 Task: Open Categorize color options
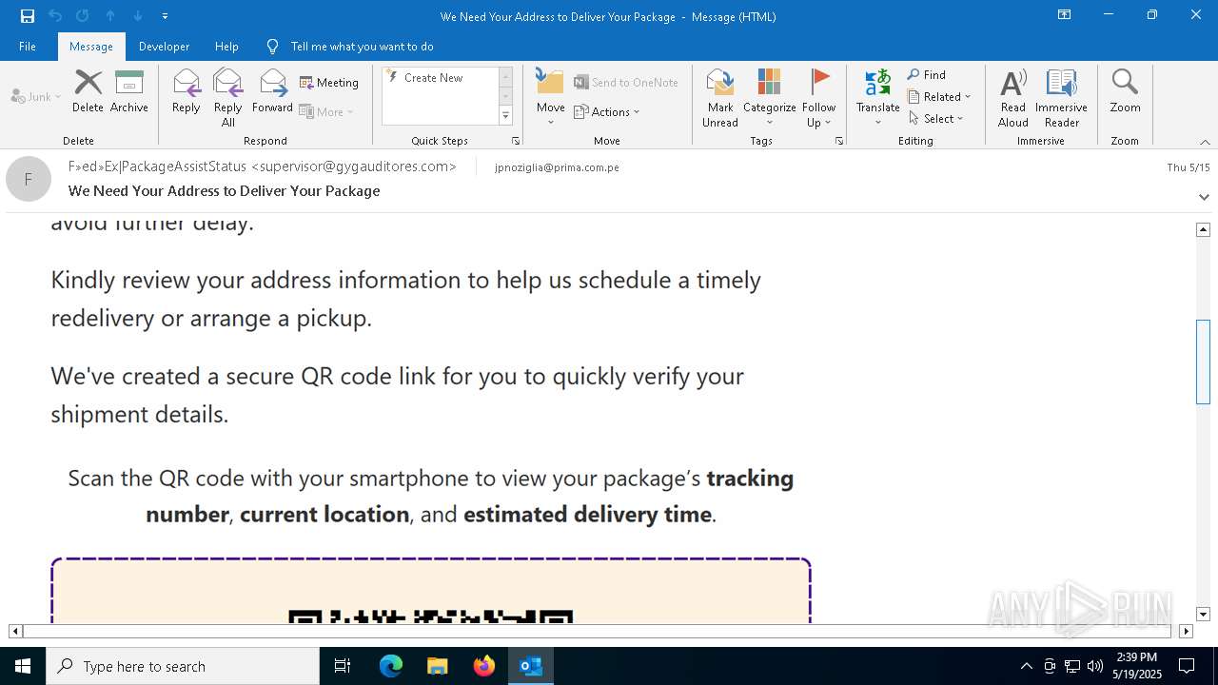click(x=769, y=98)
